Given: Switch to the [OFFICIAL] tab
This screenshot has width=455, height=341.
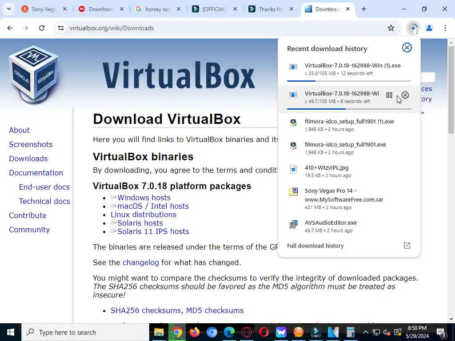Looking at the screenshot, I should [214, 9].
